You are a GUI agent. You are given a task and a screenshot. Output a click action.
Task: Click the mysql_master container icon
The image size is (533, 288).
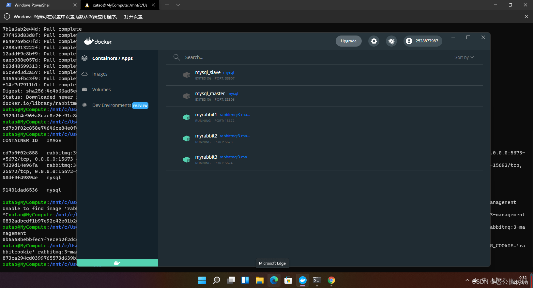(x=187, y=96)
